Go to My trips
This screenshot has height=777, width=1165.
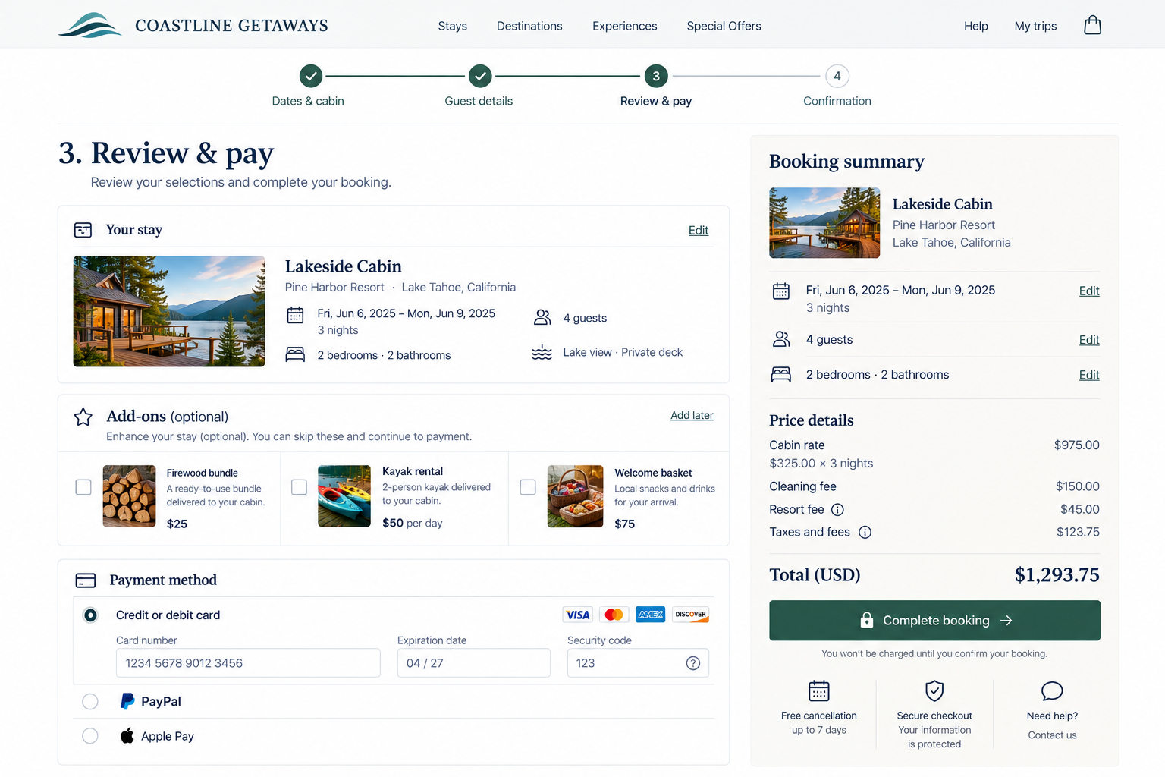click(x=1035, y=26)
